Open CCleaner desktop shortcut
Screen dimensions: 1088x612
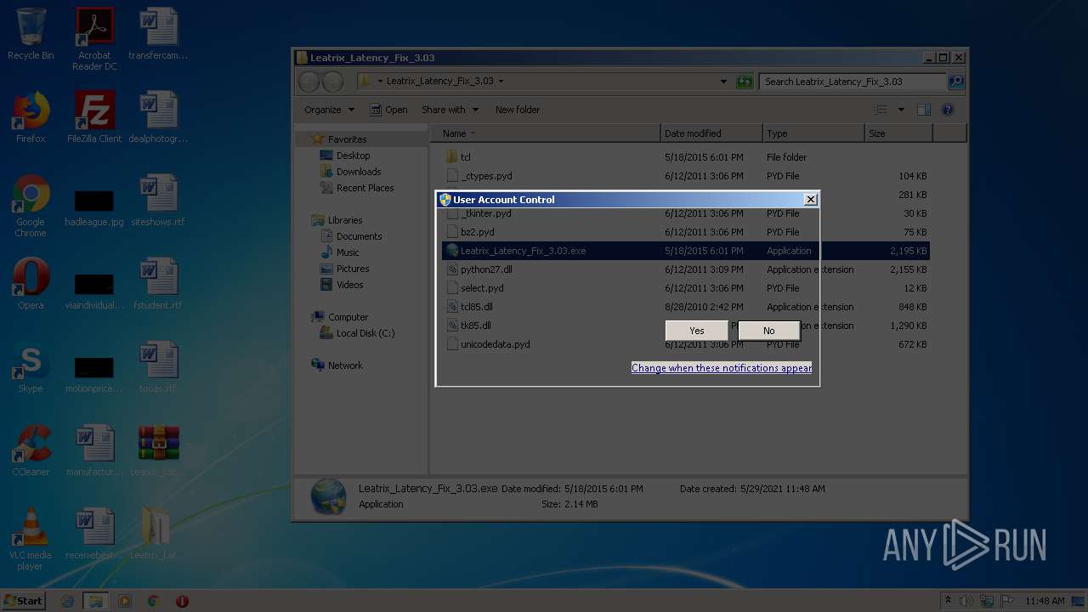coord(31,450)
